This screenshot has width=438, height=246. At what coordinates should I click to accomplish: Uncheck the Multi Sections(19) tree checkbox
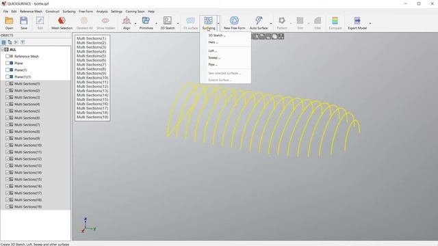pyautogui.click(x=8, y=206)
